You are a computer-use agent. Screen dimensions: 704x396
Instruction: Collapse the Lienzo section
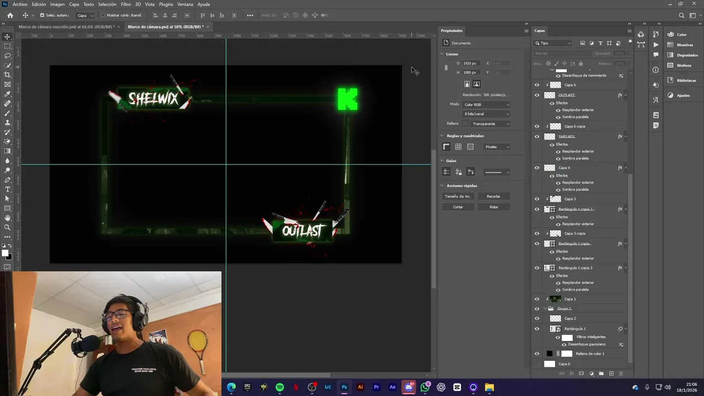(x=442, y=54)
